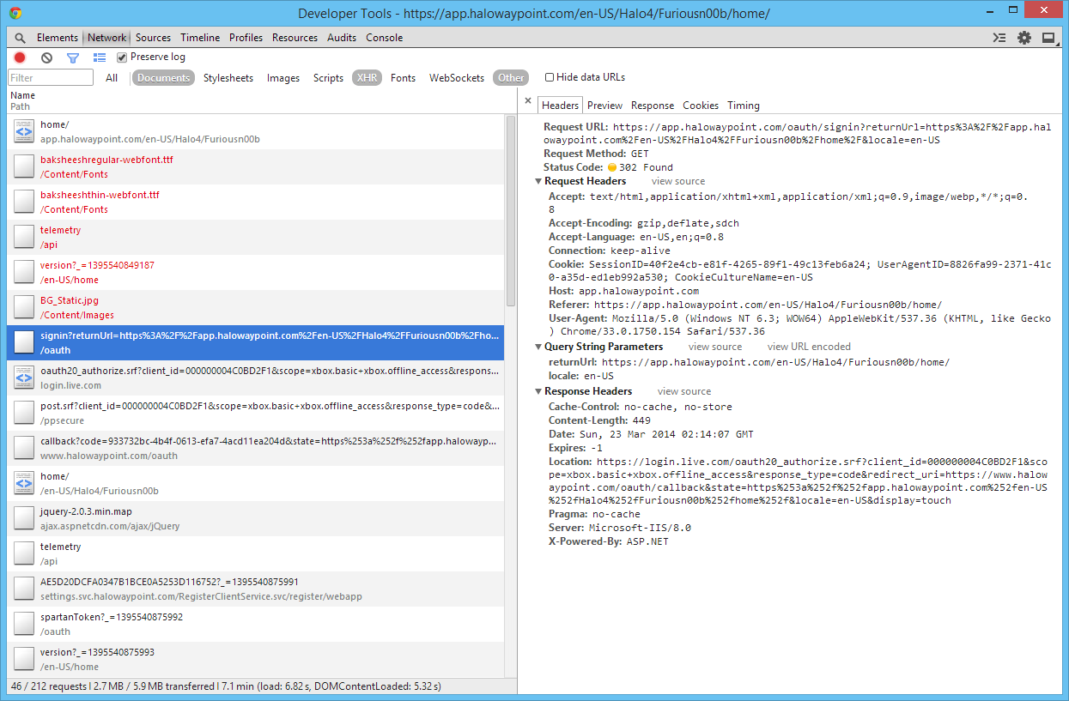Toggle the Documents filter
This screenshot has height=701, width=1069.
[163, 78]
